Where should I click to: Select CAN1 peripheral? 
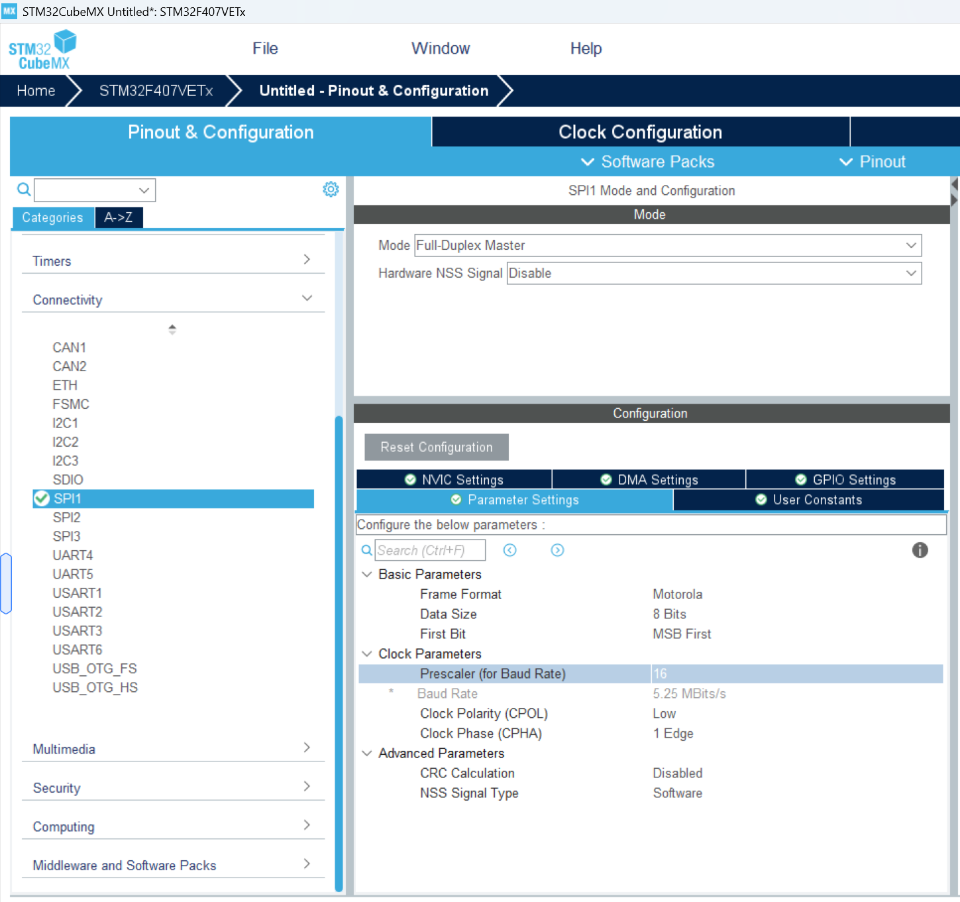click(x=70, y=347)
